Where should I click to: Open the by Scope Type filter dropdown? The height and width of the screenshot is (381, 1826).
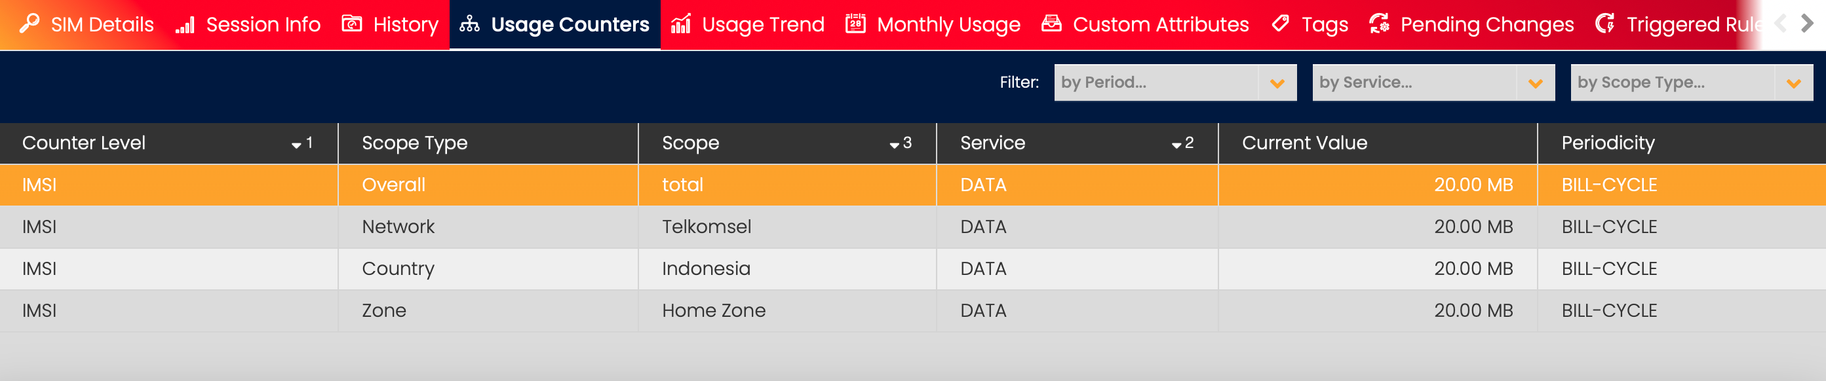pos(1793,83)
